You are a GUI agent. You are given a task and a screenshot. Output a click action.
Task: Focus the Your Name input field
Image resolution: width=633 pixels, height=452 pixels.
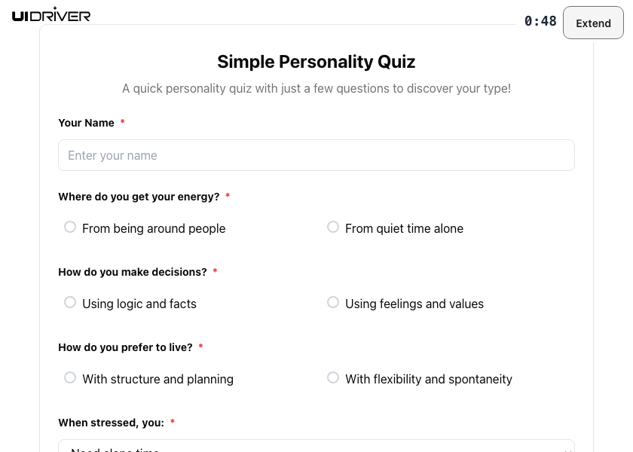coord(316,155)
